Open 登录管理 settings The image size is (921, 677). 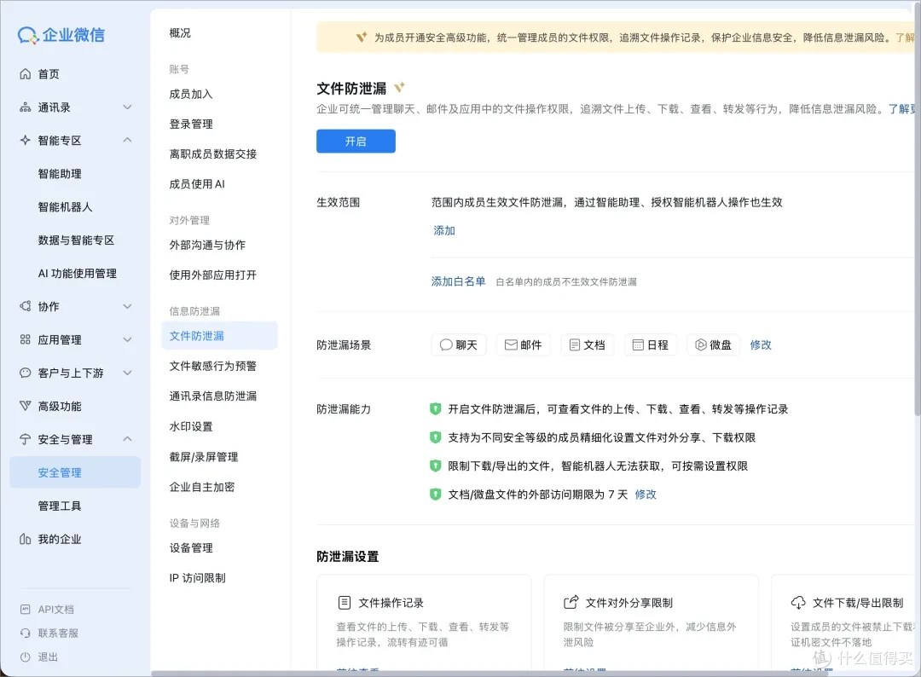click(x=191, y=124)
